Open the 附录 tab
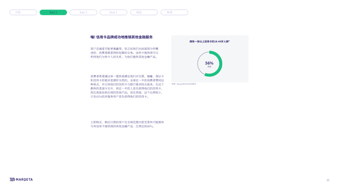This screenshot has height=191, width=339. pos(174,12)
